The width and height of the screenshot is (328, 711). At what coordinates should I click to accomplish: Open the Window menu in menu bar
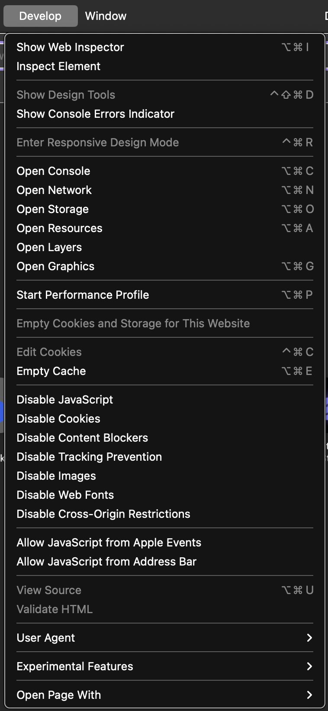tap(106, 16)
